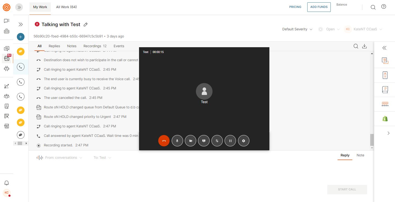This screenshot has height=202, width=395.
Task: Switch to the Note composer tab
Action: coord(361,155)
